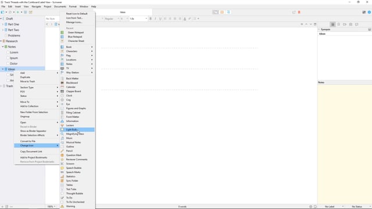The image size is (372, 209).
Task: Open the No Label dropdown
Action: [x=333, y=207]
